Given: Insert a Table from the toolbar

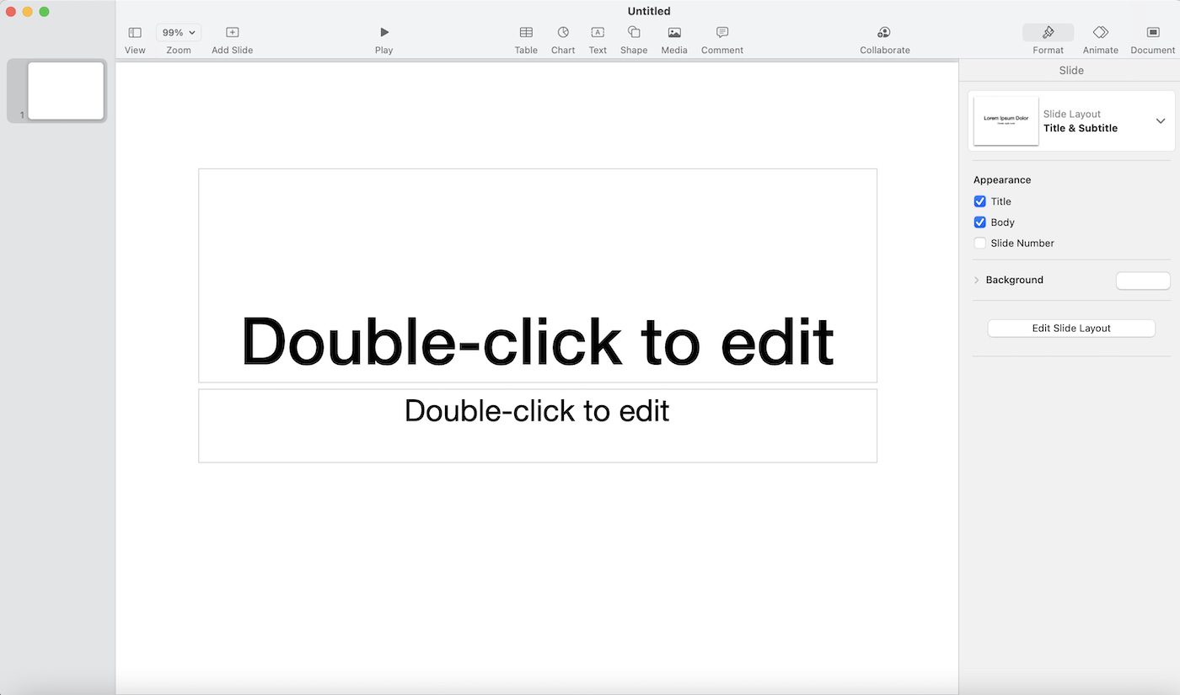Looking at the screenshot, I should click(x=526, y=33).
